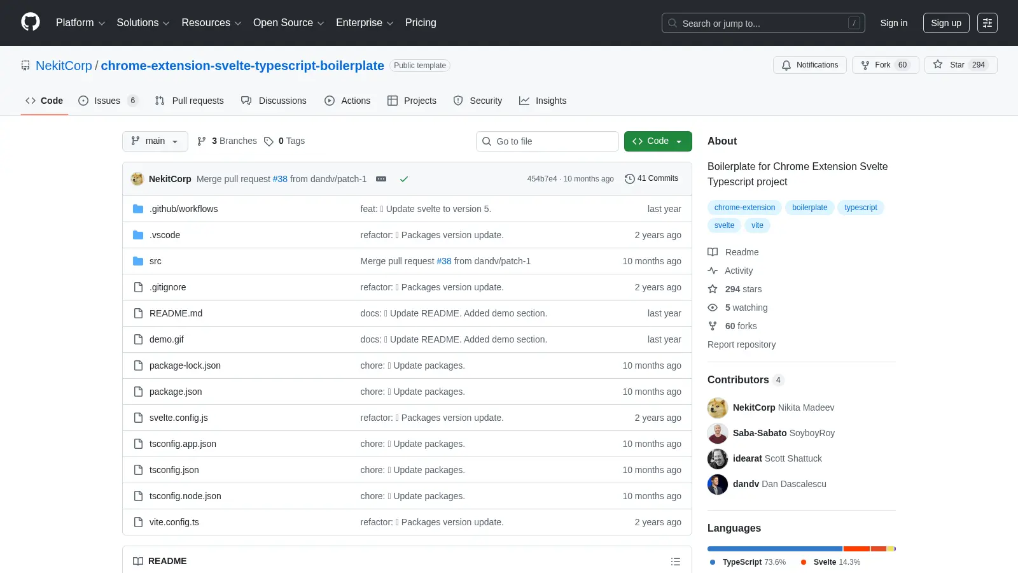Click the README book icon
1018x573 pixels.
coord(138,561)
